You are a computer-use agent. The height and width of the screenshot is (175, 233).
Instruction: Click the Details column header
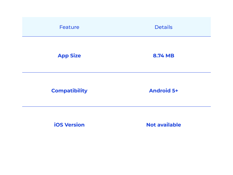pyautogui.click(x=163, y=27)
